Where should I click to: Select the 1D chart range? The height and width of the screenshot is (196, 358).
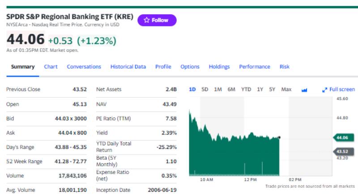192,89
